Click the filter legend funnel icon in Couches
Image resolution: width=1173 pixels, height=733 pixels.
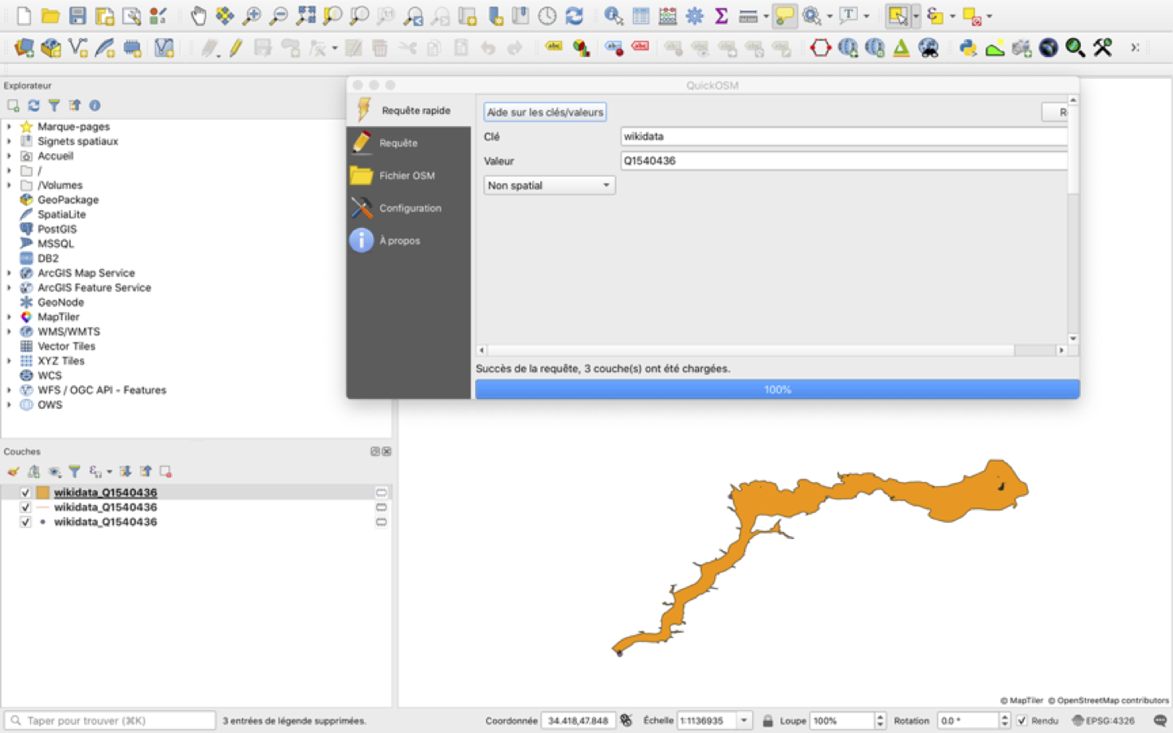coord(74,472)
